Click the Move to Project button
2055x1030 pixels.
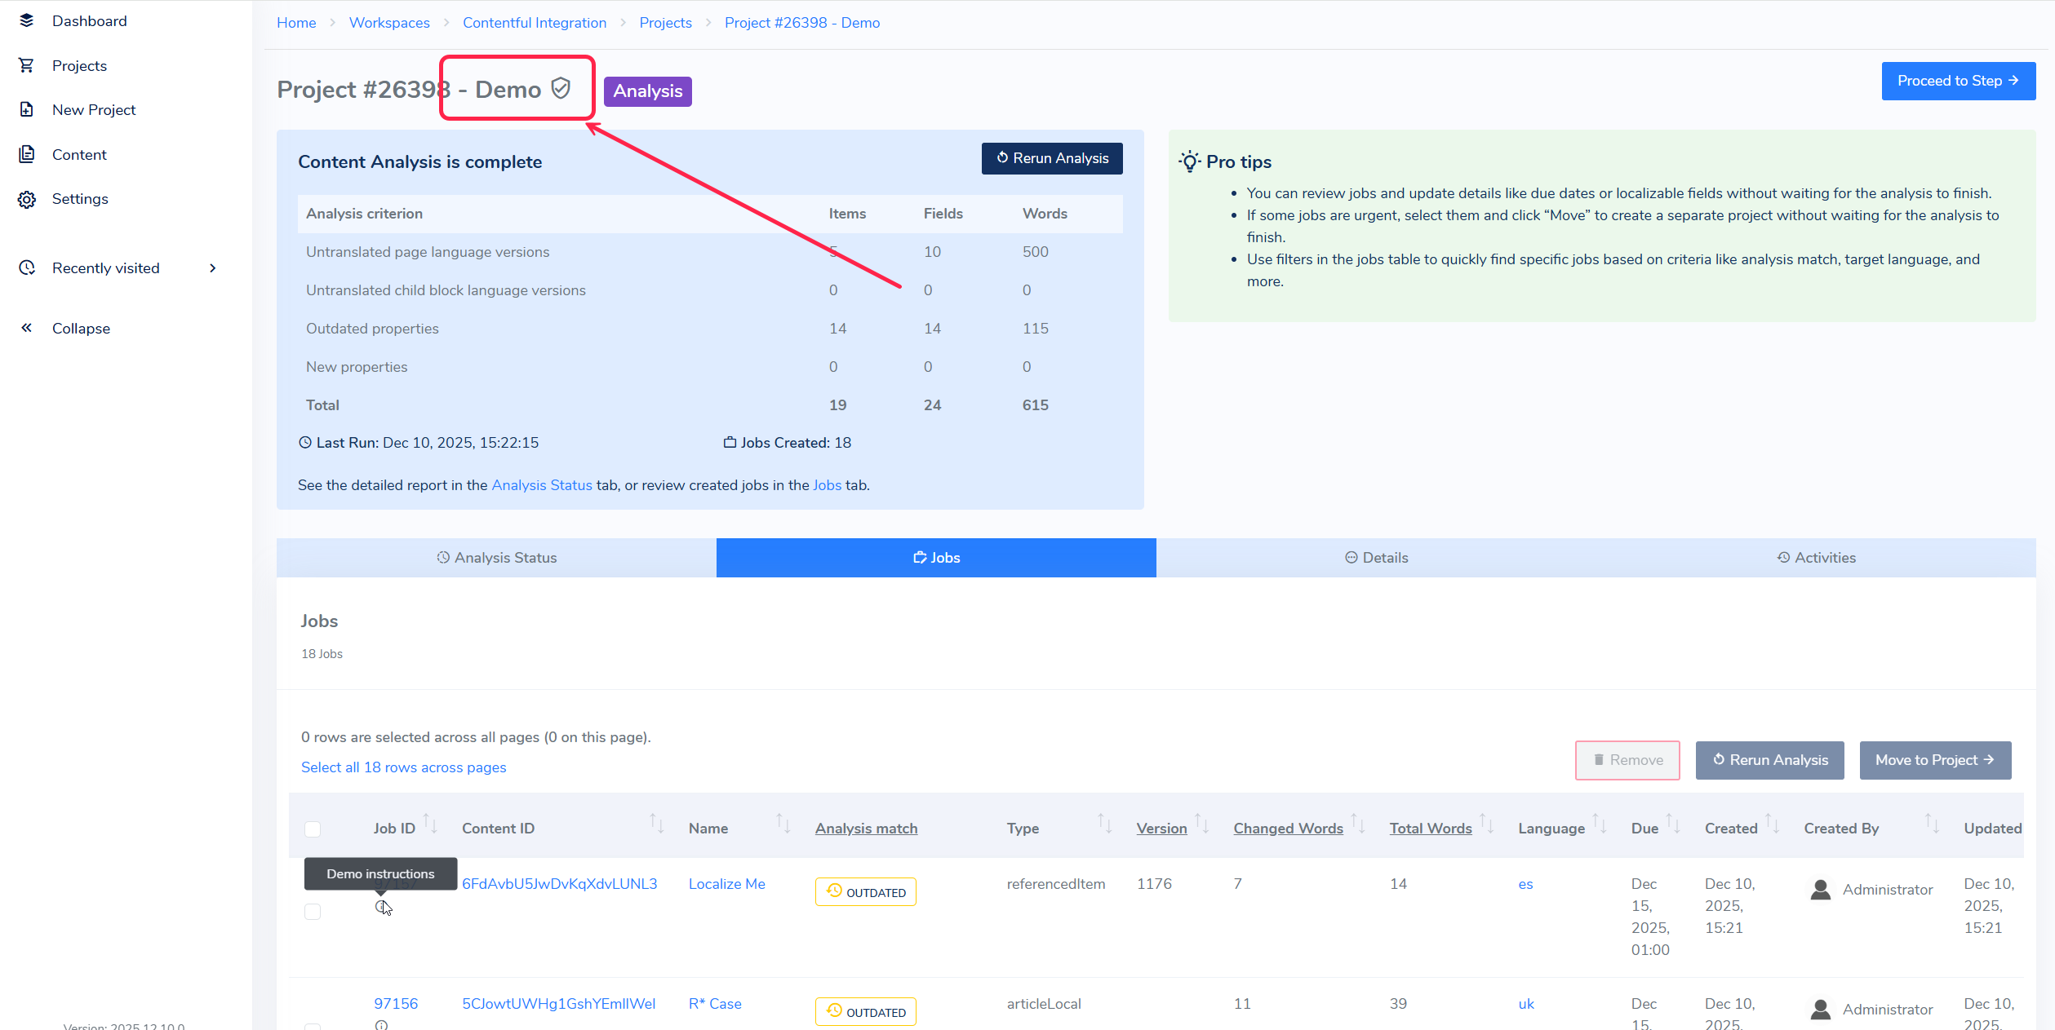[1935, 760]
